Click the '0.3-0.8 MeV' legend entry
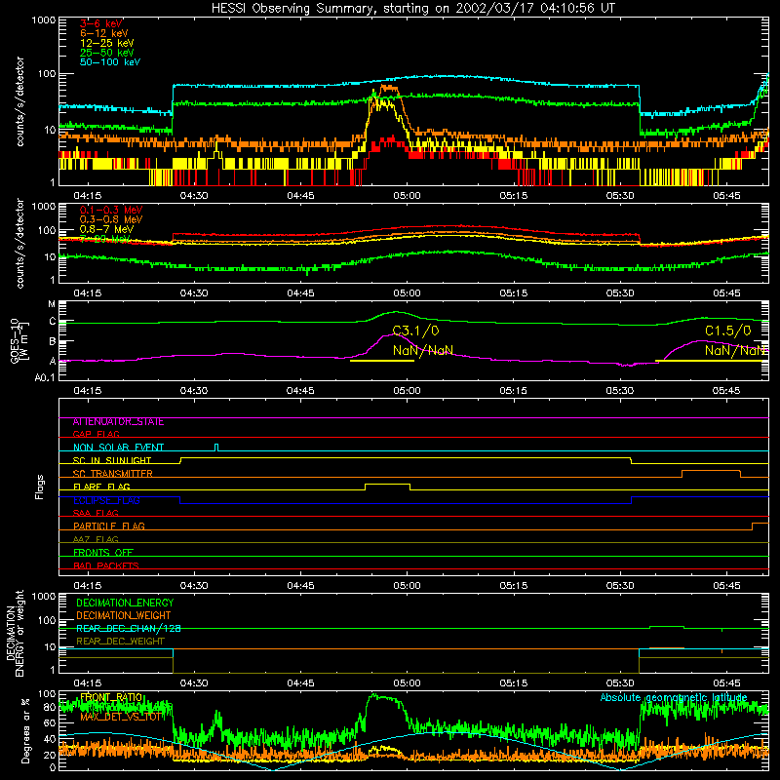The width and height of the screenshot is (780, 780). (111, 219)
